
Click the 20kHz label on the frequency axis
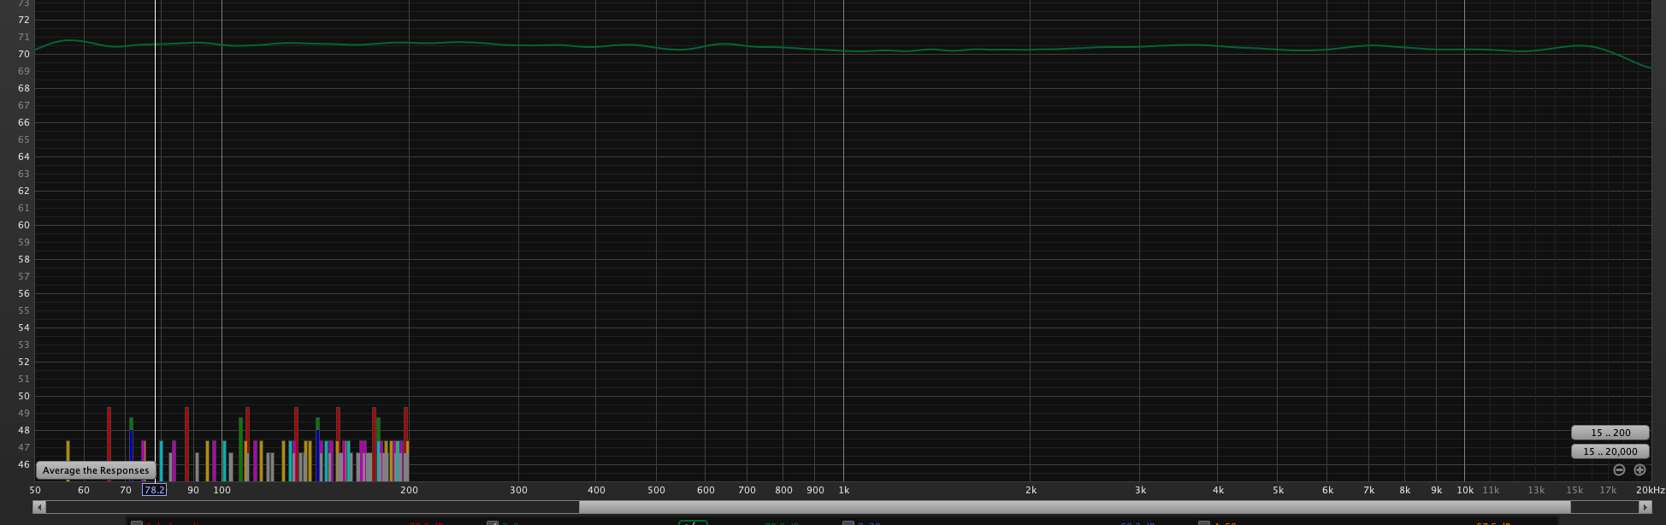click(1650, 490)
